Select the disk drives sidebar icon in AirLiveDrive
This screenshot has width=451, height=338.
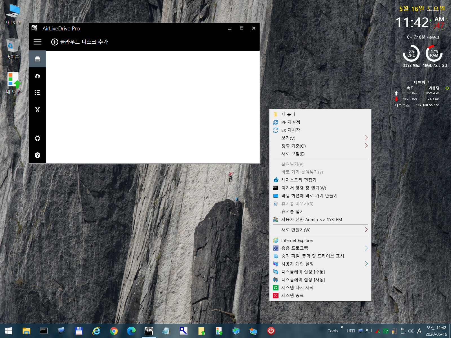coord(37,59)
